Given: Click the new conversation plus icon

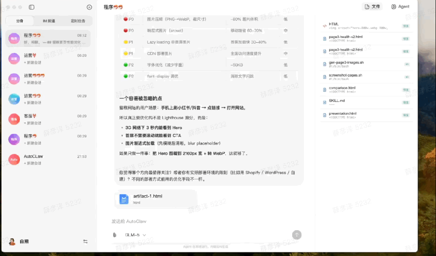Looking at the screenshot, I should [x=89, y=6].
